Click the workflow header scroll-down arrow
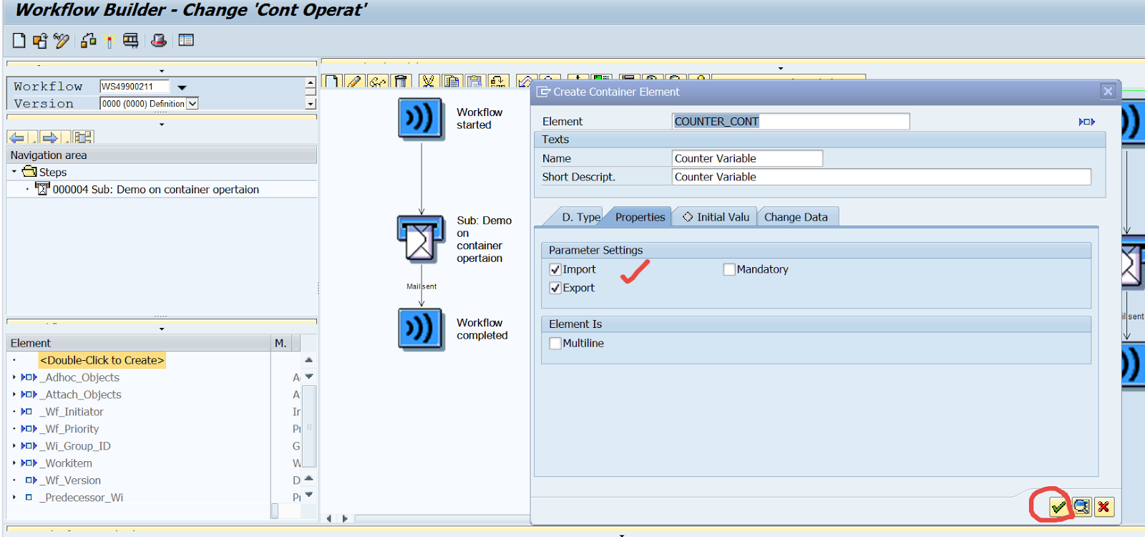This screenshot has width=1145, height=537. (311, 104)
